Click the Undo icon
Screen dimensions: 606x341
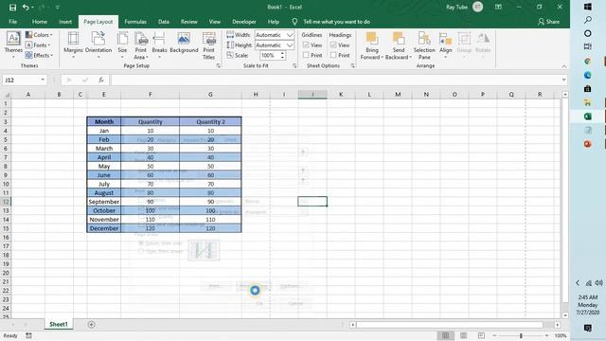tap(26, 8)
